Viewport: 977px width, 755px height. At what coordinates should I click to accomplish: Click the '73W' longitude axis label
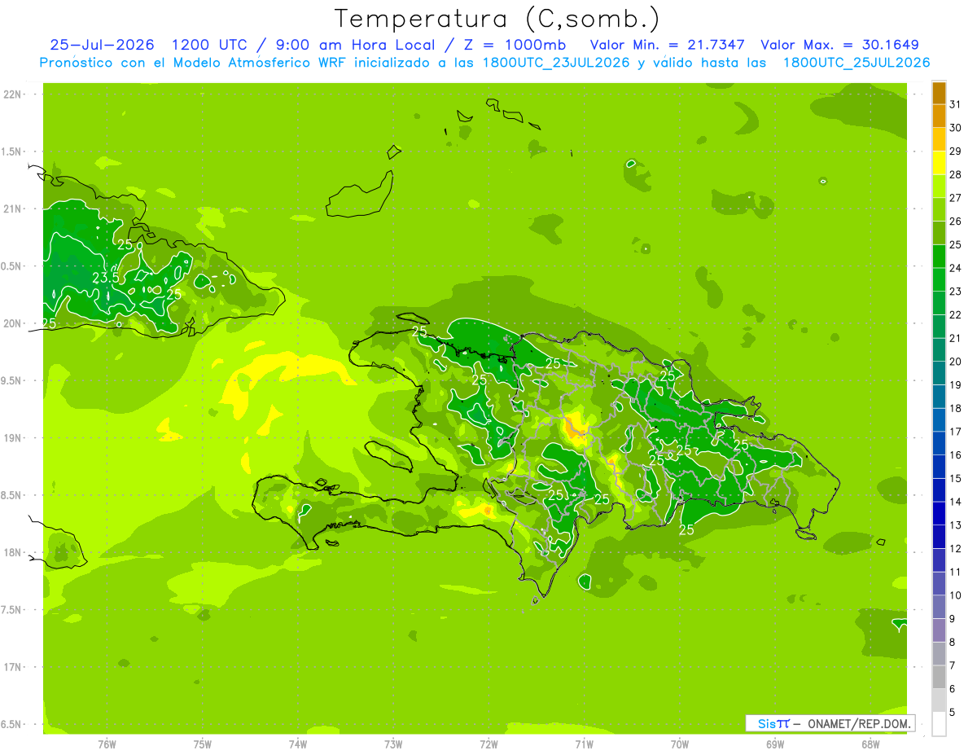pyautogui.click(x=393, y=744)
